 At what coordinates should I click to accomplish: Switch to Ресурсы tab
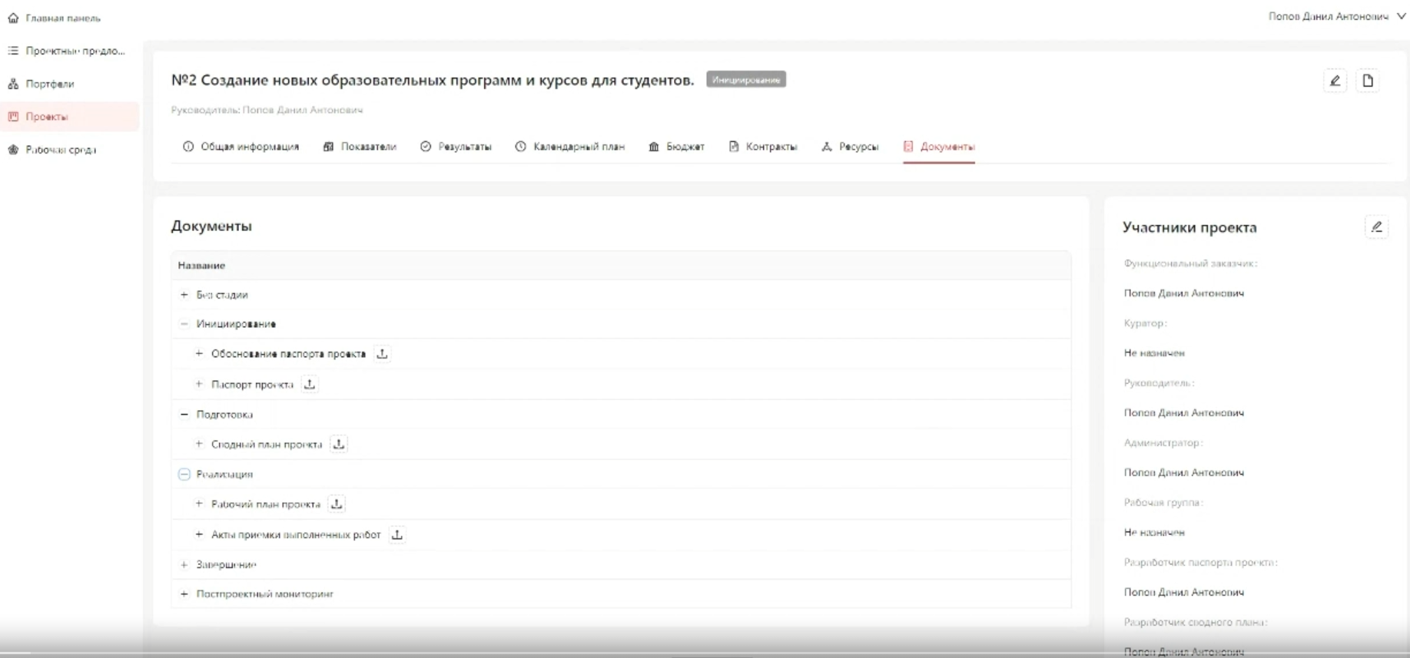tap(849, 147)
